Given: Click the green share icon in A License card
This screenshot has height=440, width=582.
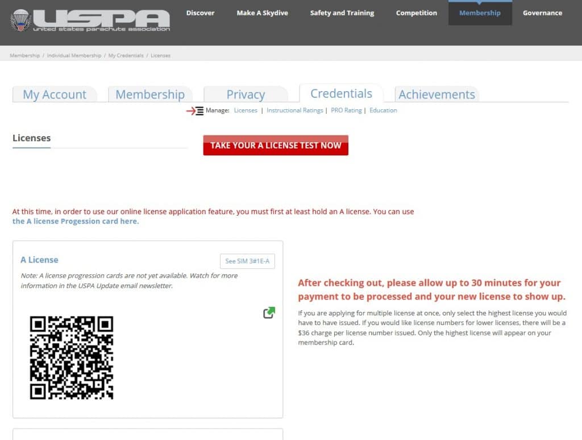Looking at the screenshot, I should tap(269, 312).
